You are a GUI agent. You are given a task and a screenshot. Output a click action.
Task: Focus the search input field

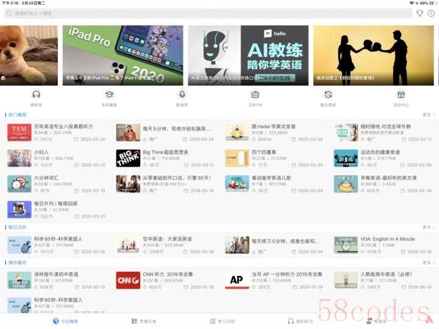pyautogui.click(x=208, y=13)
